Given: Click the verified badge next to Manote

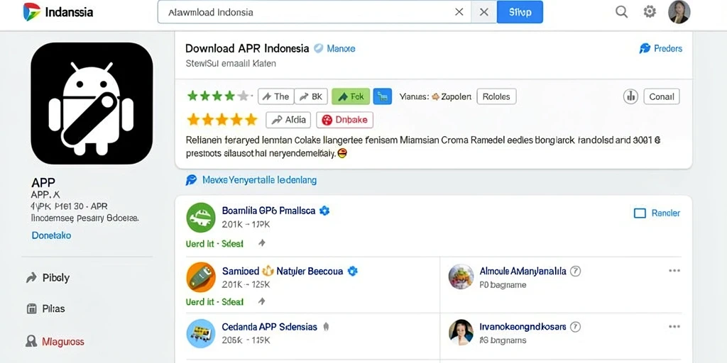Looking at the screenshot, I should pyautogui.click(x=319, y=48).
